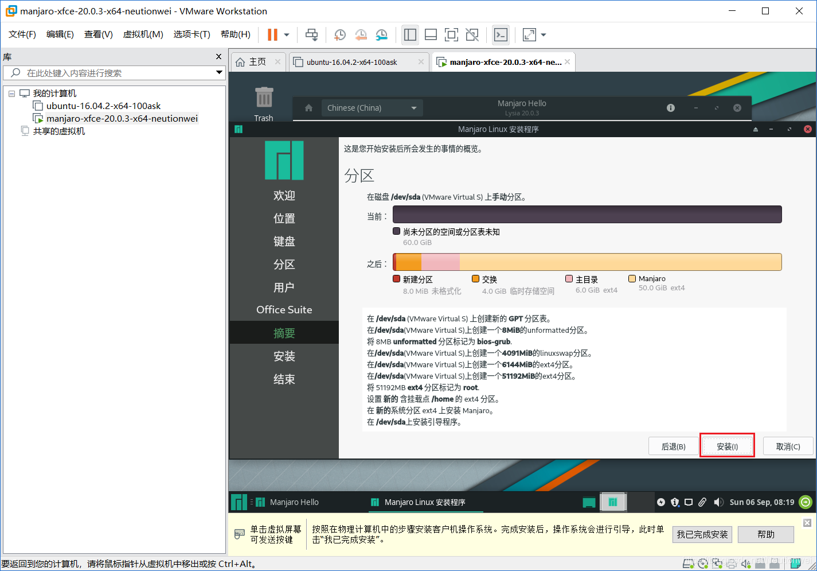Click the keyboard icon in hint bar
This screenshot has width=817, height=571.
240,534
